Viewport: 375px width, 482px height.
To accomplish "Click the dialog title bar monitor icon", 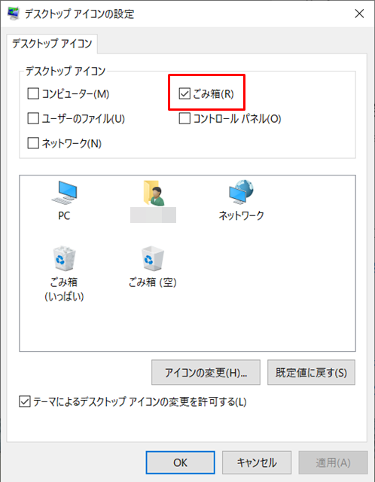I will (14, 14).
